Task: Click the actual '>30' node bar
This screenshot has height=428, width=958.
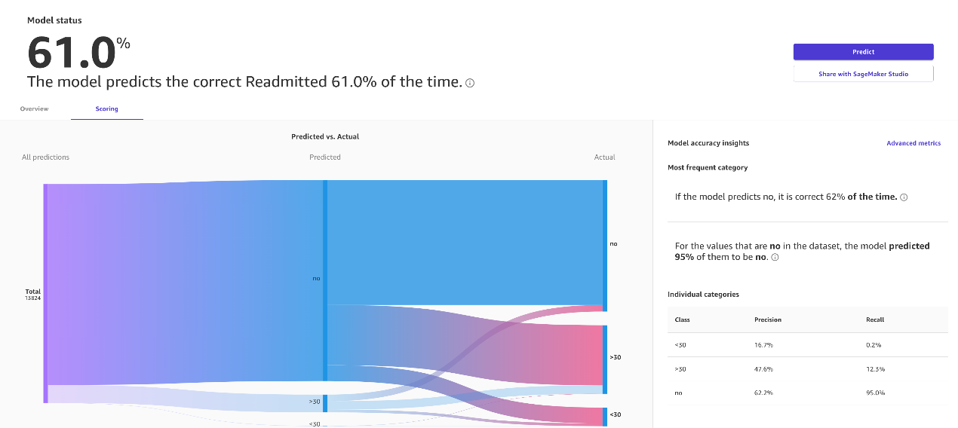Action: coord(604,359)
